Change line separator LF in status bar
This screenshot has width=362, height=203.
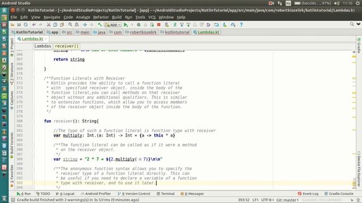(255, 200)
